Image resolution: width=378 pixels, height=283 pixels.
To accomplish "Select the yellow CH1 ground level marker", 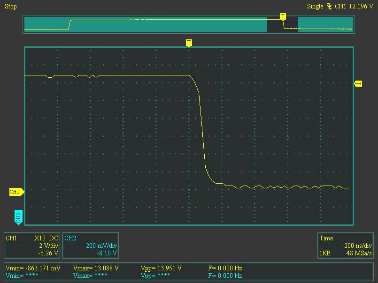I will point(15,192).
